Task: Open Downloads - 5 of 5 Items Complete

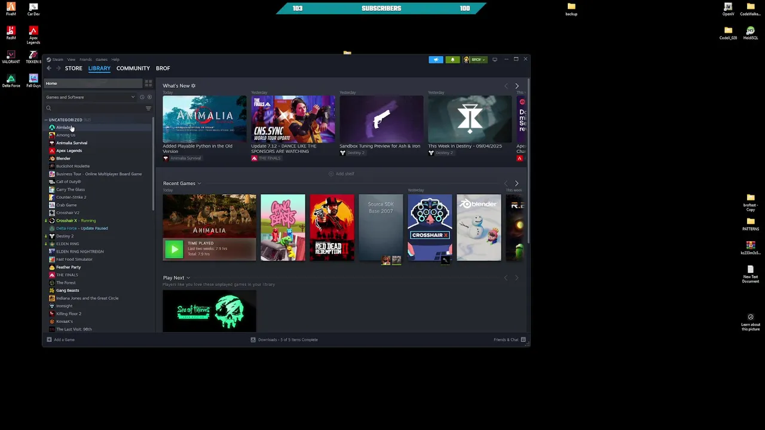Action: point(288,340)
